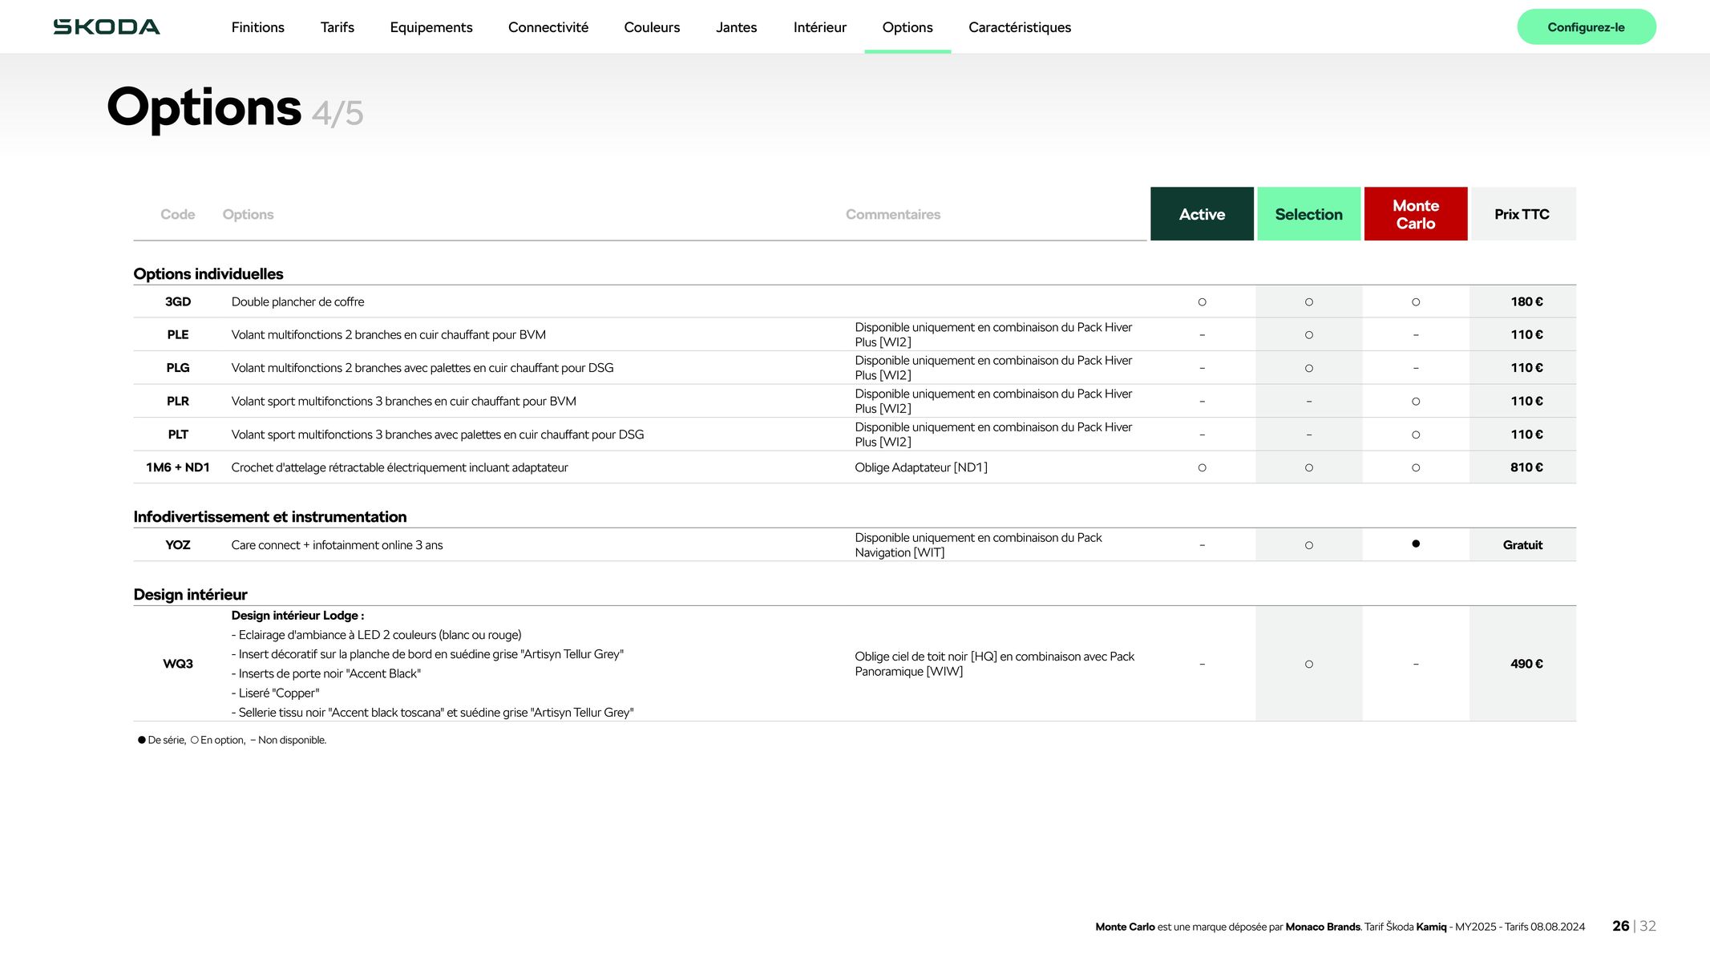1710x962 pixels.
Task: Click the Selection column header icon
Action: pos(1308,212)
